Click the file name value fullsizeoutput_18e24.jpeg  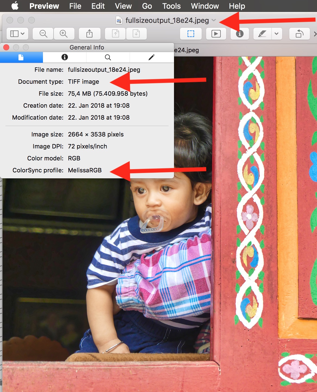coord(104,70)
